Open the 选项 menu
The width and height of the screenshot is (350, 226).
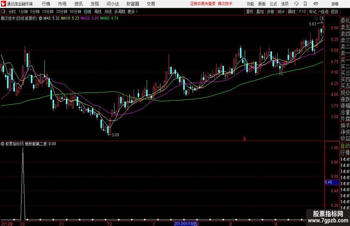click(285, 4)
